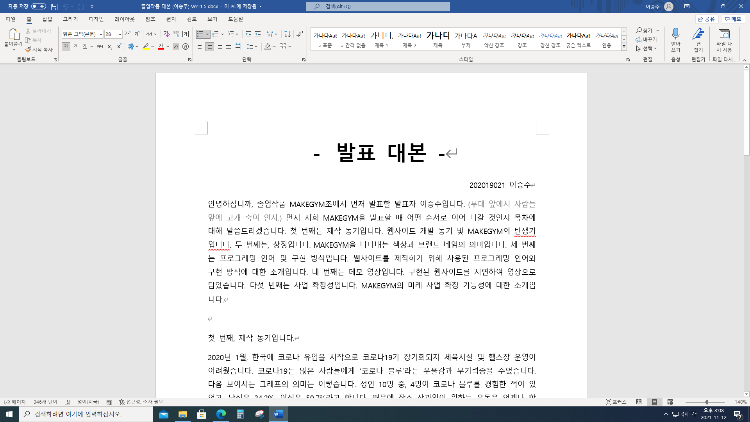
Task: Click the subscript icon
Action: 110,46
